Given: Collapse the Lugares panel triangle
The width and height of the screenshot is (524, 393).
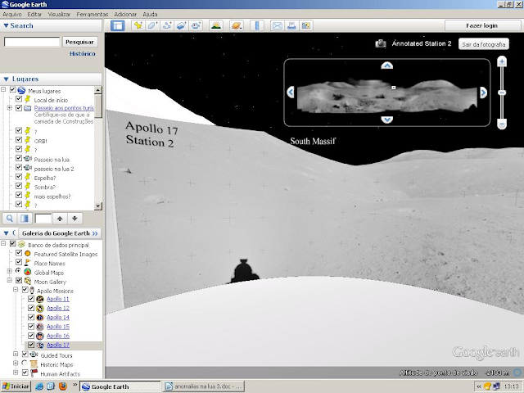Looking at the screenshot, I should point(6,79).
